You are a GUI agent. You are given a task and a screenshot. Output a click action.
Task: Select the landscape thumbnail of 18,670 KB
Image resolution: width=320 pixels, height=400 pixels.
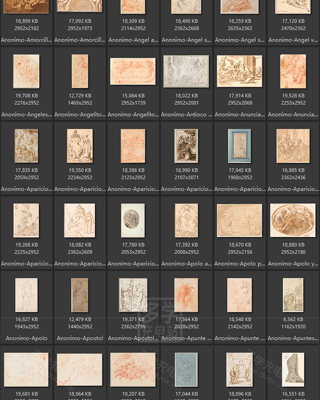point(240,220)
